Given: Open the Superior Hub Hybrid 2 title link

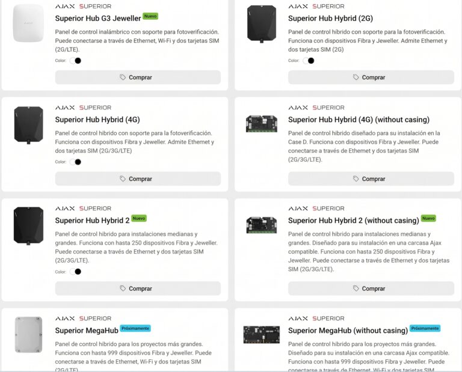Looking at the screenshot, I should pos(92,221).
